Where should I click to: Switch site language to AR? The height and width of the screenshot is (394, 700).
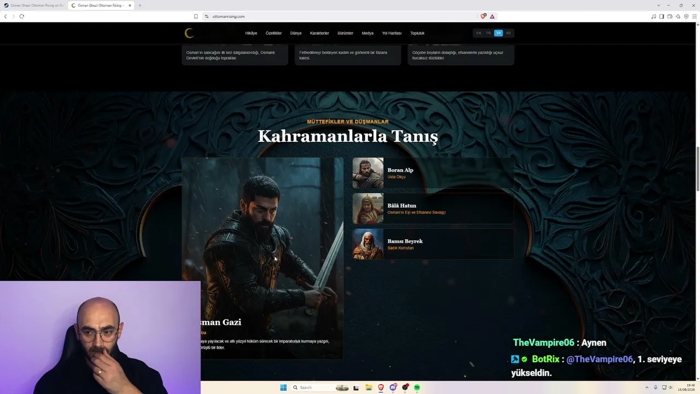coord(508,33)
